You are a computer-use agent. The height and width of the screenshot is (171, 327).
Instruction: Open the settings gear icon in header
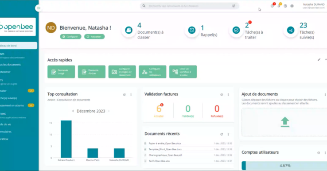click(292, 6)
